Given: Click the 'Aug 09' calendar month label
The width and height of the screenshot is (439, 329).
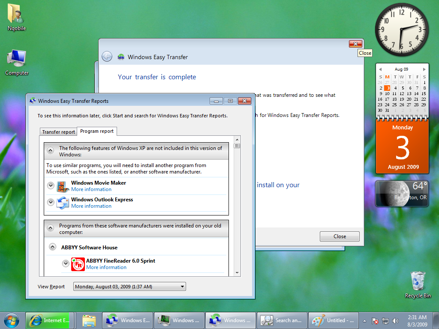Looking at the screenshot, I should pos(401,69).
